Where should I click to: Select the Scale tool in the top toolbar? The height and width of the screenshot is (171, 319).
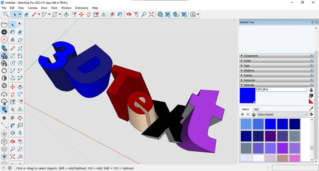point(96,15)
